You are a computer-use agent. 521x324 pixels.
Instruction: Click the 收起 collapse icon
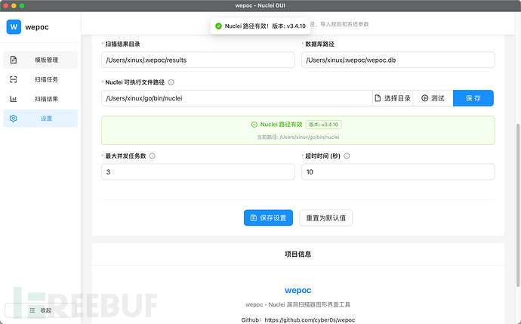[x=32, y=310]
